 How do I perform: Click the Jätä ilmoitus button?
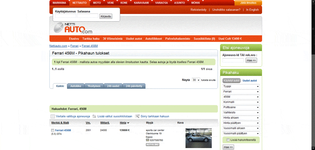pos(248,3)
